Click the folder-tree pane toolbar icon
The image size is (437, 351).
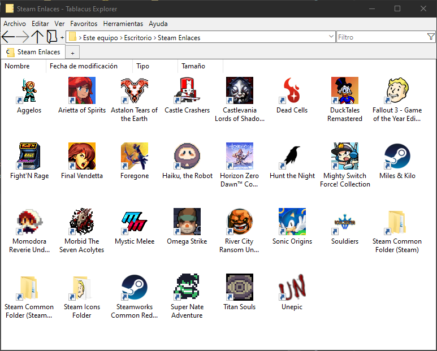[x=52, y=37]
